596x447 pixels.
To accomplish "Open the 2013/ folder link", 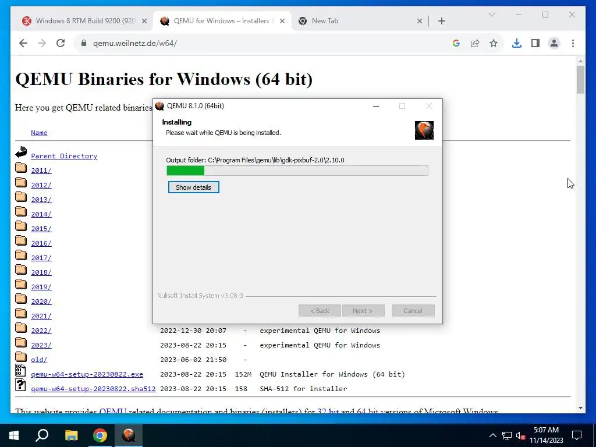I will click(x=41, y=200).
